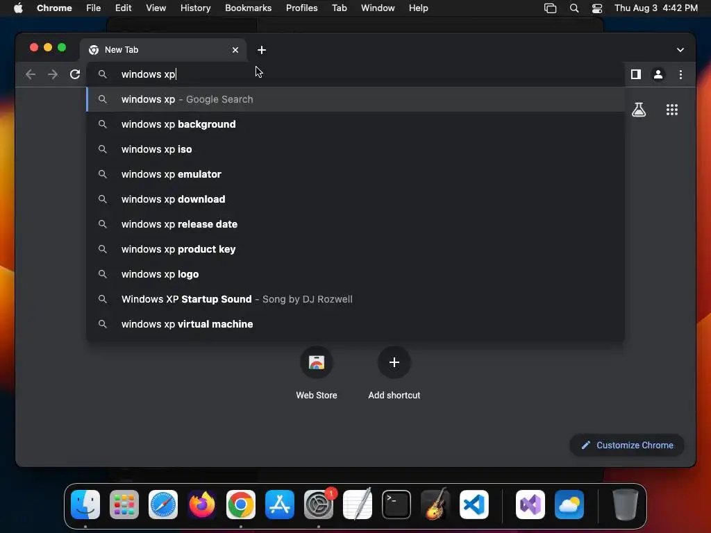Image resolution: width=711 pixels, height=533 pixels.
Task: Reload the page with the refresh icon
Action: (x=75, y=74)
